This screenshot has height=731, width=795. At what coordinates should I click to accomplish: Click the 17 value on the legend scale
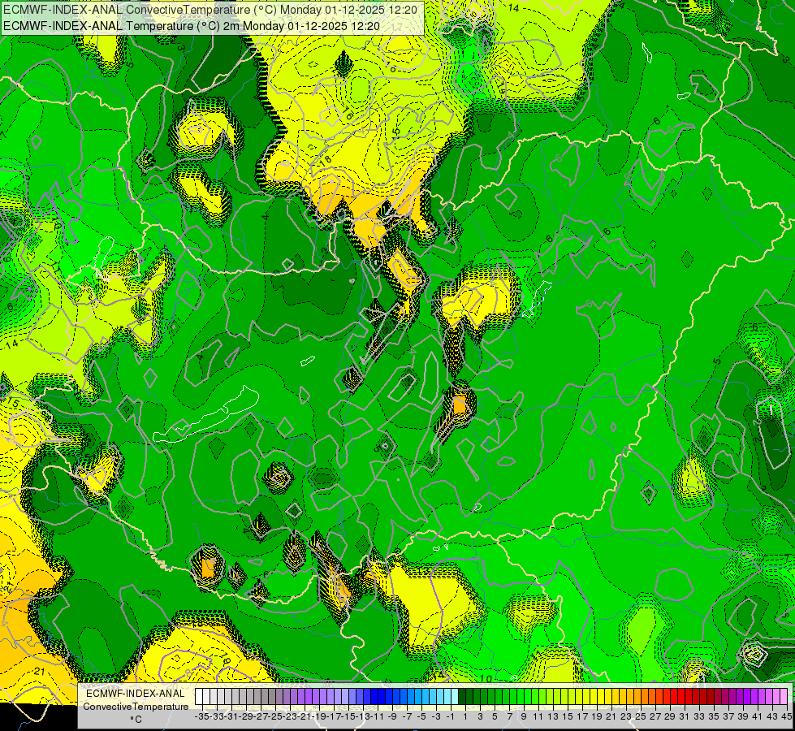click(582, 716)
